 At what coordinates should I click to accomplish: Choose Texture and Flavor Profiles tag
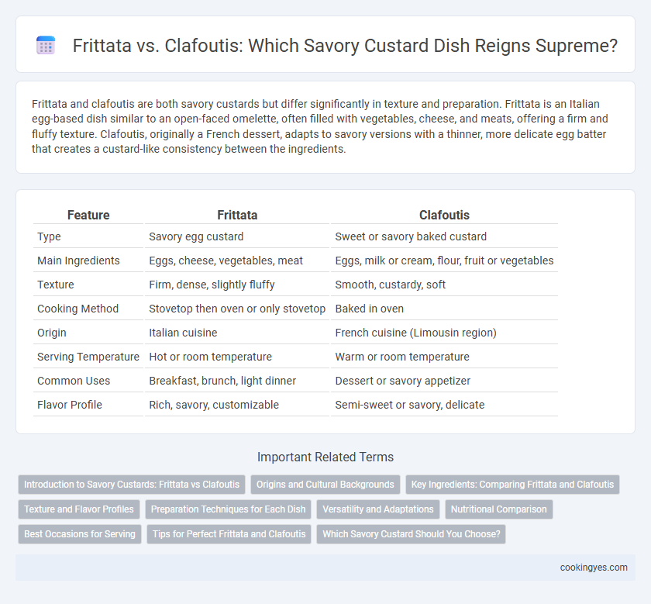(79, 509)
